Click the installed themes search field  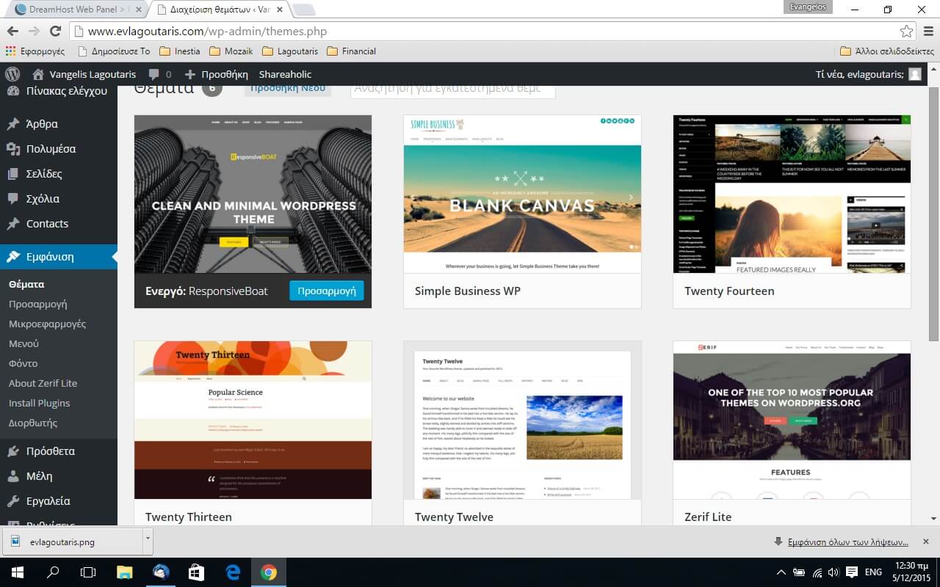click(452, 88)
